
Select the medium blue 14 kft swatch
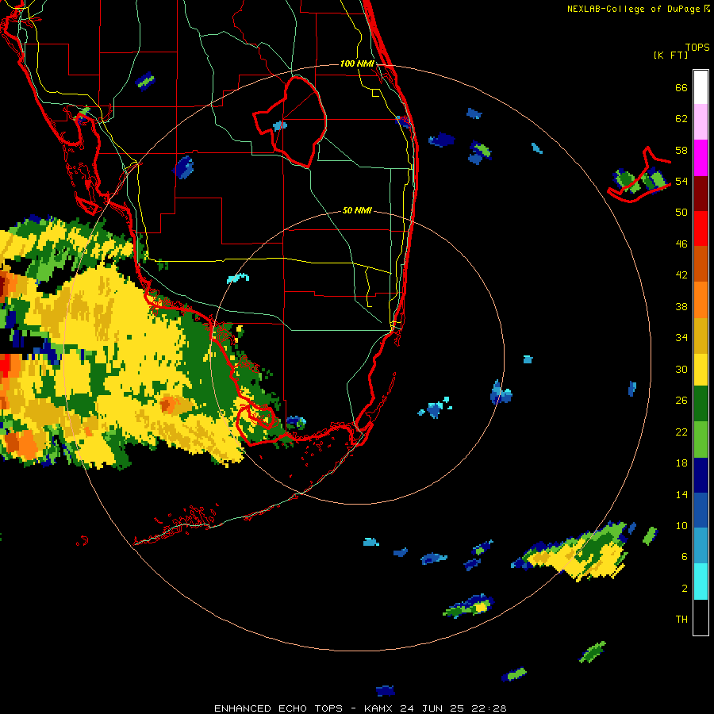coord(701,510)
